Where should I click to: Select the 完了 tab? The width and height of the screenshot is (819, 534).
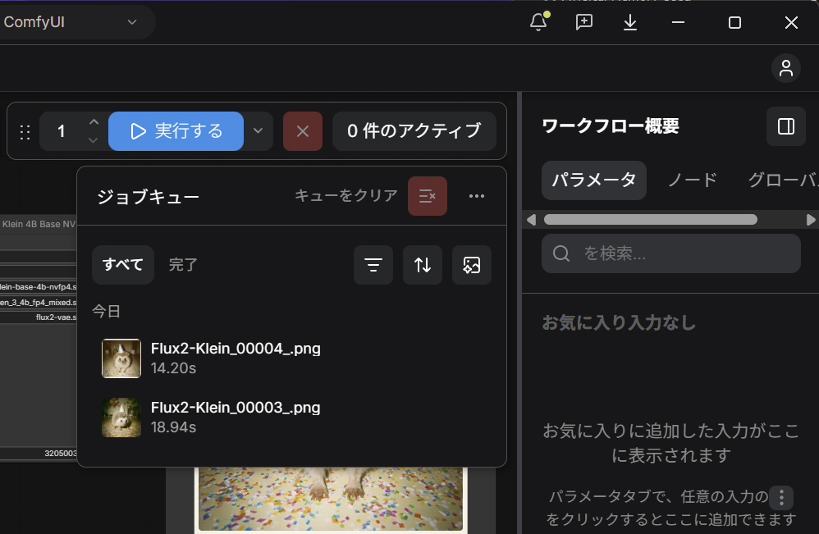point(183,265)
